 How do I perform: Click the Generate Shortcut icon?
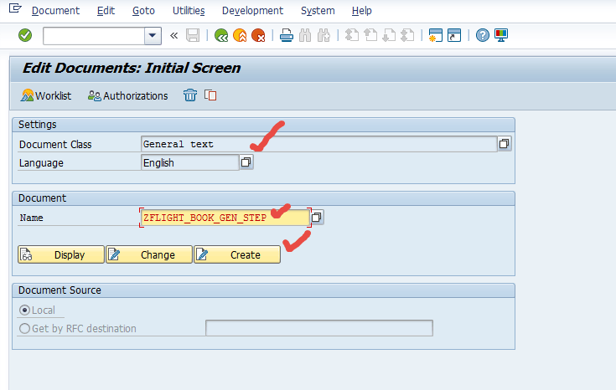pyautogui.click(x=454, y=35)
